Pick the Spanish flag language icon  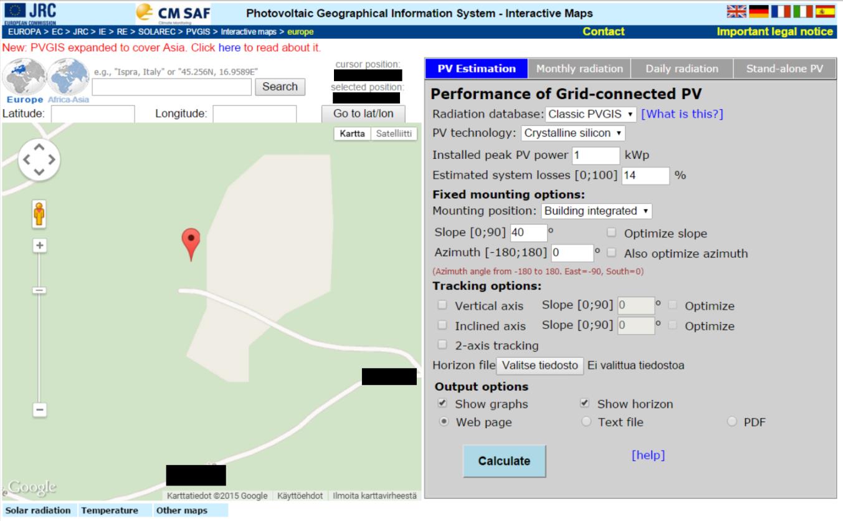pyautogui.click(x=824, y=12)
